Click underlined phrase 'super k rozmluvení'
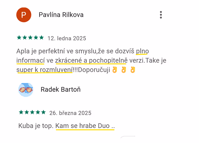 tap(44, 70)
